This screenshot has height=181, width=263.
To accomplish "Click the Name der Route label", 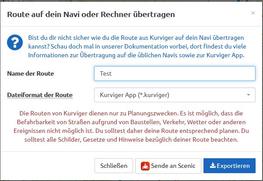I will (x=31, y=73).
